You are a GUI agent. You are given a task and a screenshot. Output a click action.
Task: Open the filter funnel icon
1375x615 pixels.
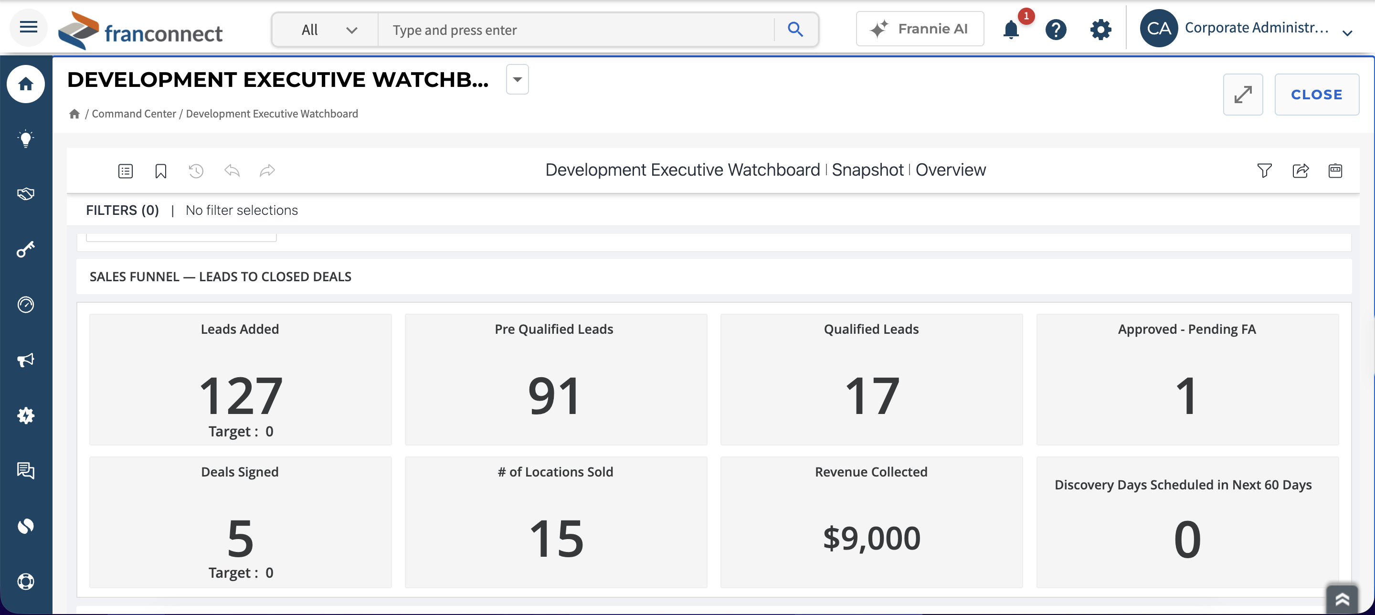point(1264,171)
